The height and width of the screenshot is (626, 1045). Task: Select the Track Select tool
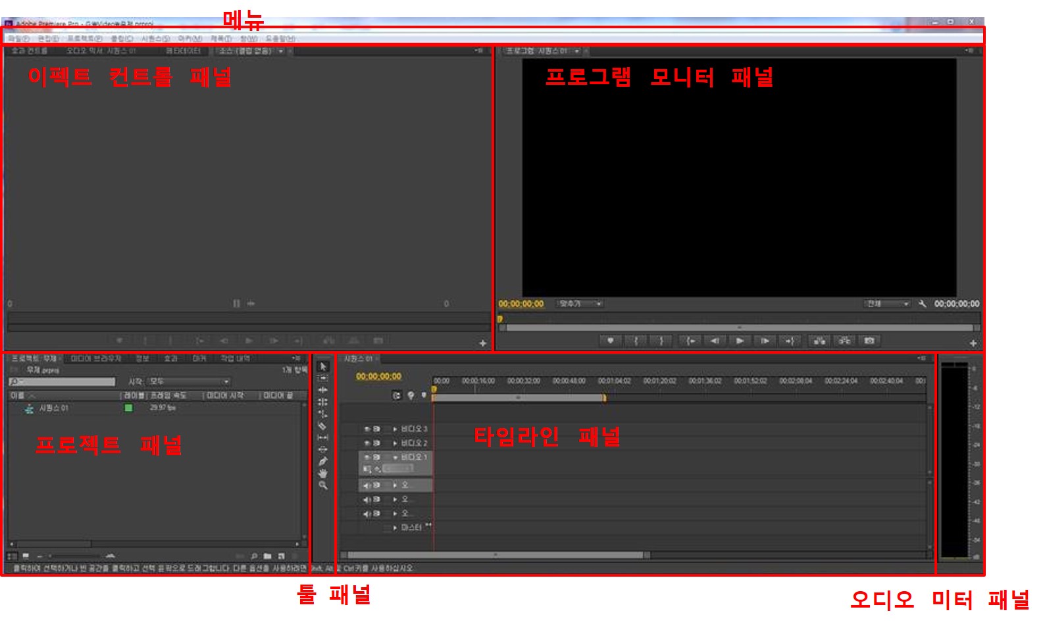pyautogui.click(x=322, y=379)
